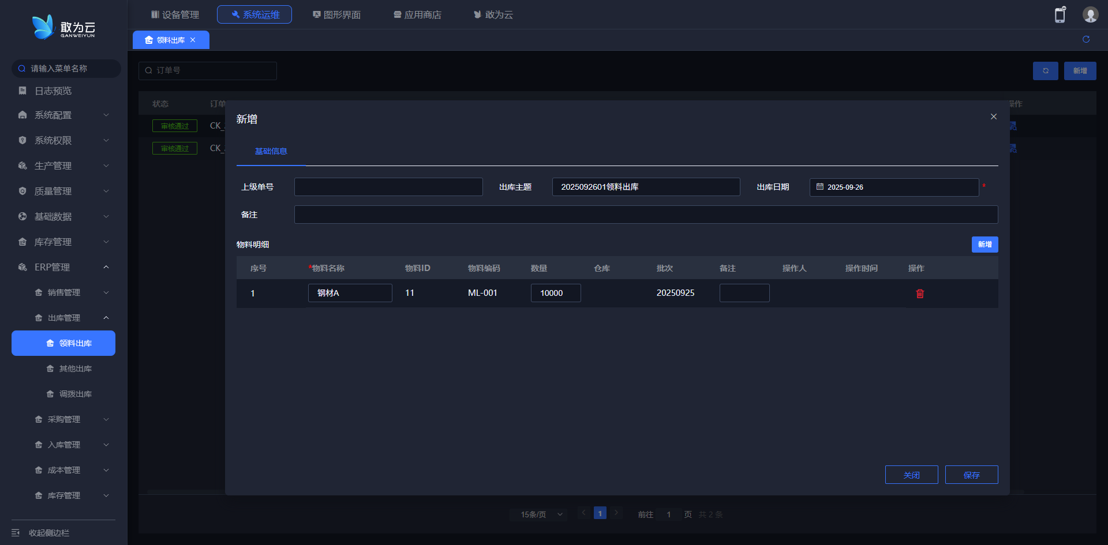Select 其他出库 in sidebar
This screenshot has width=1108, height=545.
tap(75, 369)
